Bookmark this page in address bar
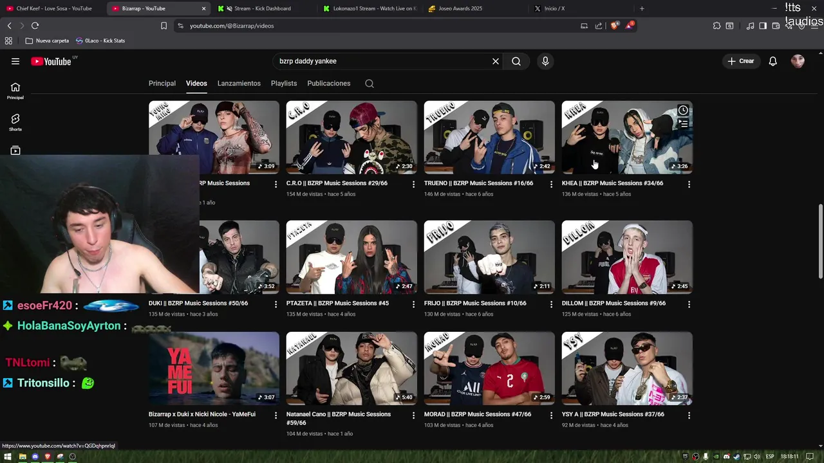The width and height of the screenshot is (824, 463). pyautogui.click(x=164, y=26)
